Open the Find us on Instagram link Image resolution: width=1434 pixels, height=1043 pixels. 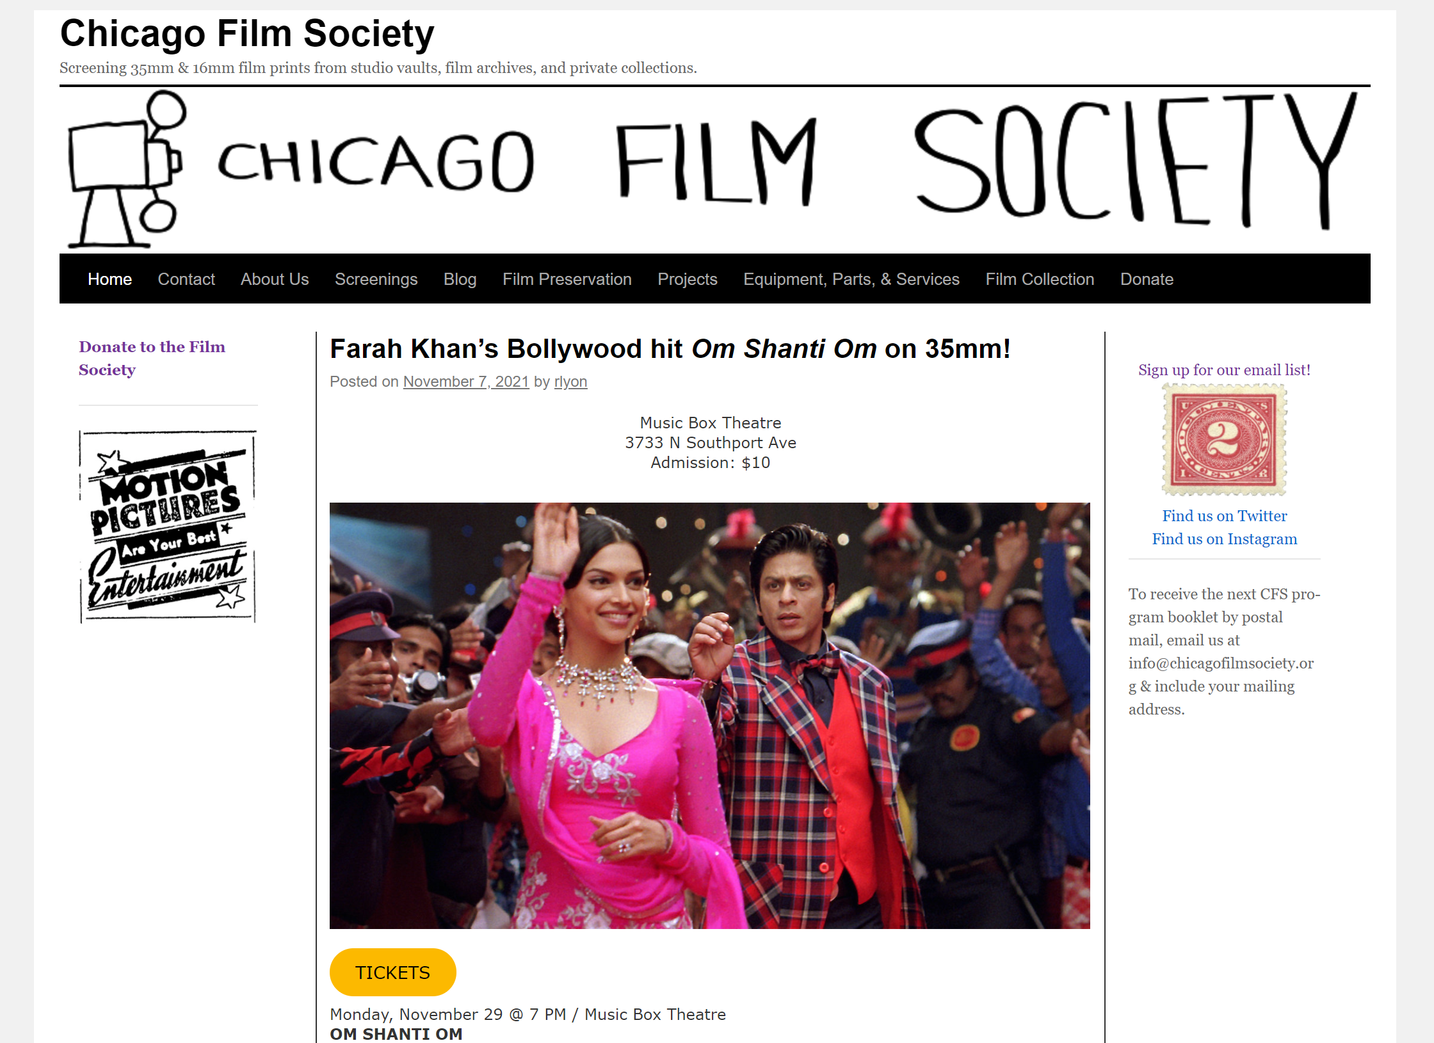coord(1224,539)
